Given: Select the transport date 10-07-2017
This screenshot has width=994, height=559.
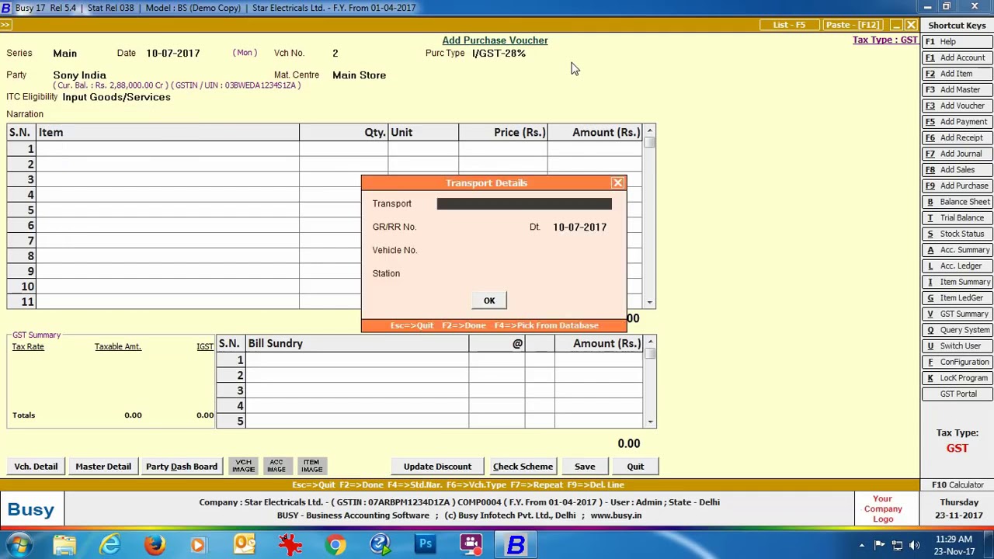Looking at the screenshot, I should pyautogui.click(x=579, y=227).
